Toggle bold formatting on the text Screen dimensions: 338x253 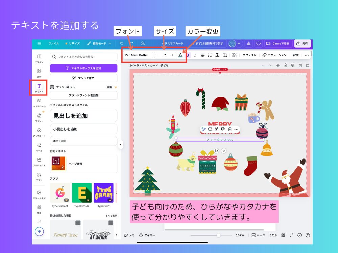point(188,55)
